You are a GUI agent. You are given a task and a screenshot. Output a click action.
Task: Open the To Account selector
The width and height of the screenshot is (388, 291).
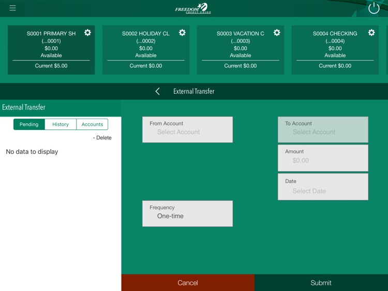coord(323,129)
